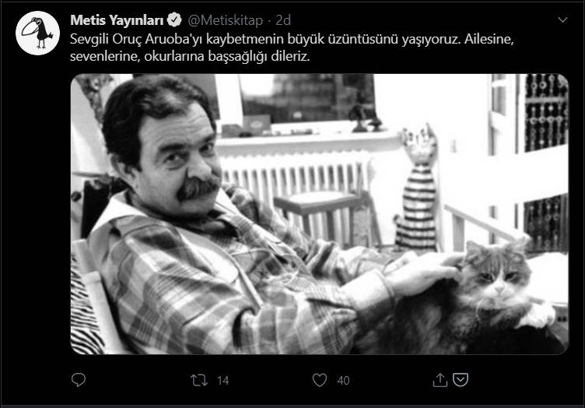
Task: Open the reply speech bubble icon
Action: point(79,380)
